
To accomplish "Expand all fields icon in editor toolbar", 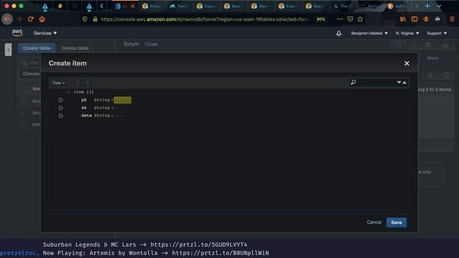I will [x=78, y=83].
